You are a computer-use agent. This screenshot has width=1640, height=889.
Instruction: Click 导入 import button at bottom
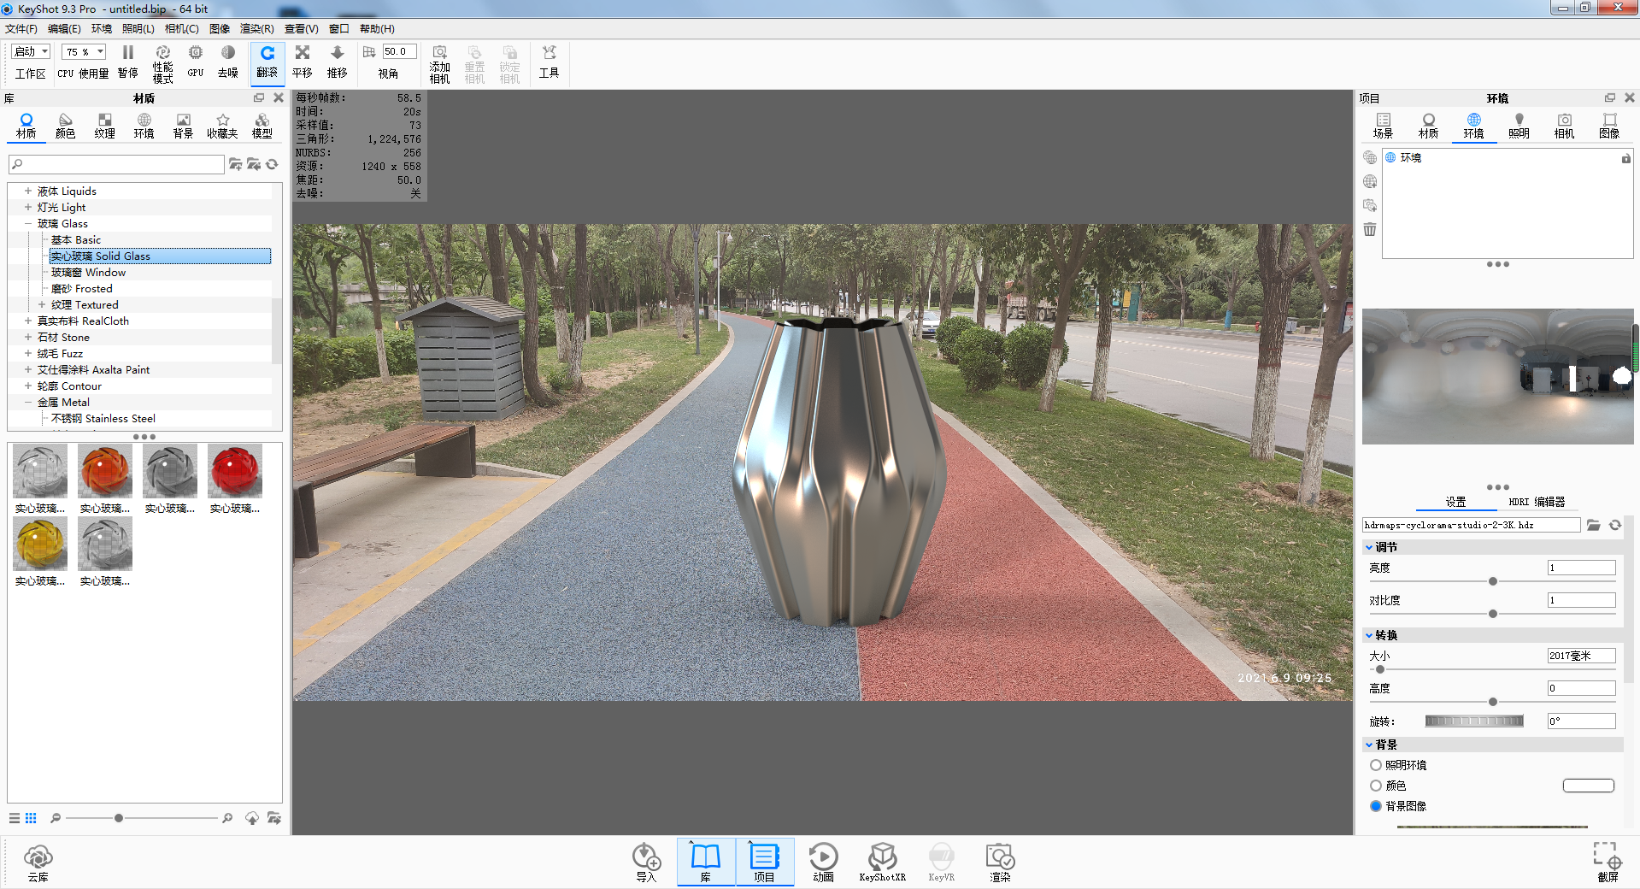click(646, 863)
